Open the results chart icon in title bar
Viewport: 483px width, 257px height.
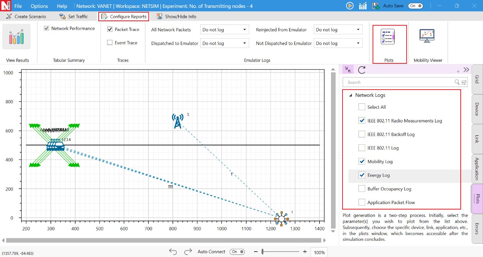(x=363, y=6)
